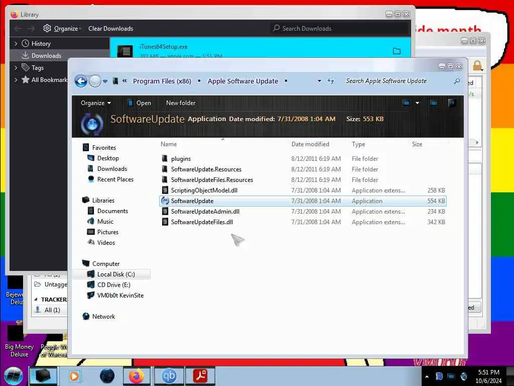Image resolution: width=514 pixels, height=386 pixels.
Task: Toggle the preview pane icon
Action: (434, 103)
